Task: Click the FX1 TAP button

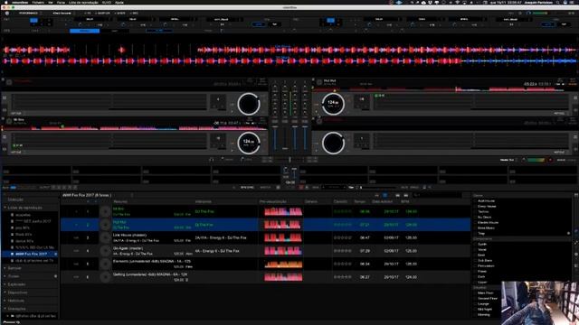Action: 275,24
